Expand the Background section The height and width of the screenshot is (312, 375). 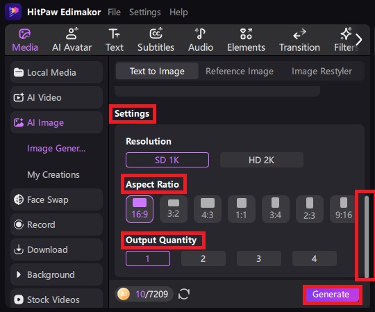[57, 274]
